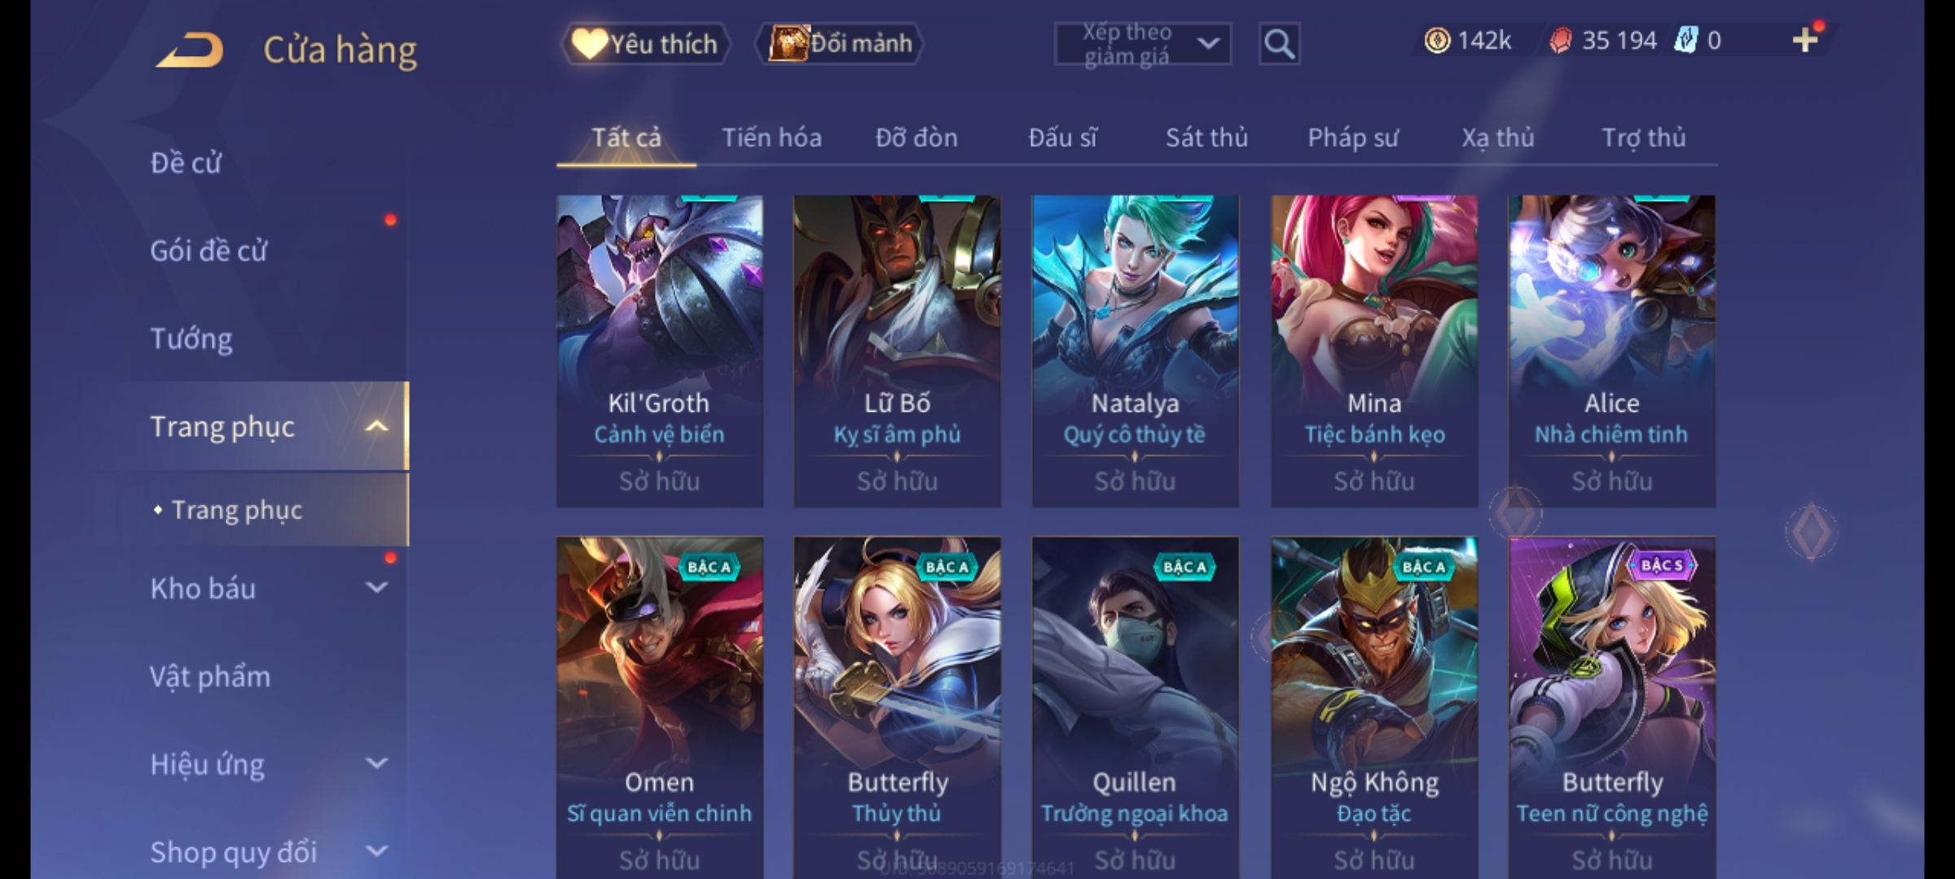Open the Xếp theo giảm giá dropdown
The width and height of the screenshot is (1955, 879).
[1142, 44]
